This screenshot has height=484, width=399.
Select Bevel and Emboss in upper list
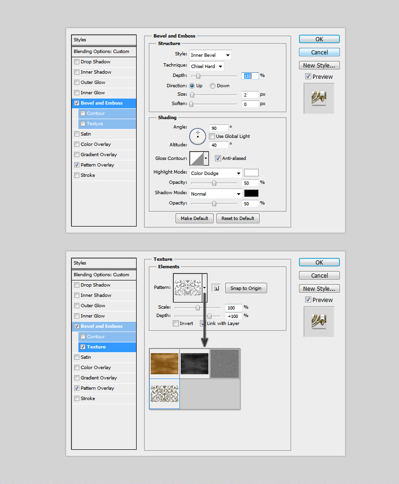click(104, 103)
